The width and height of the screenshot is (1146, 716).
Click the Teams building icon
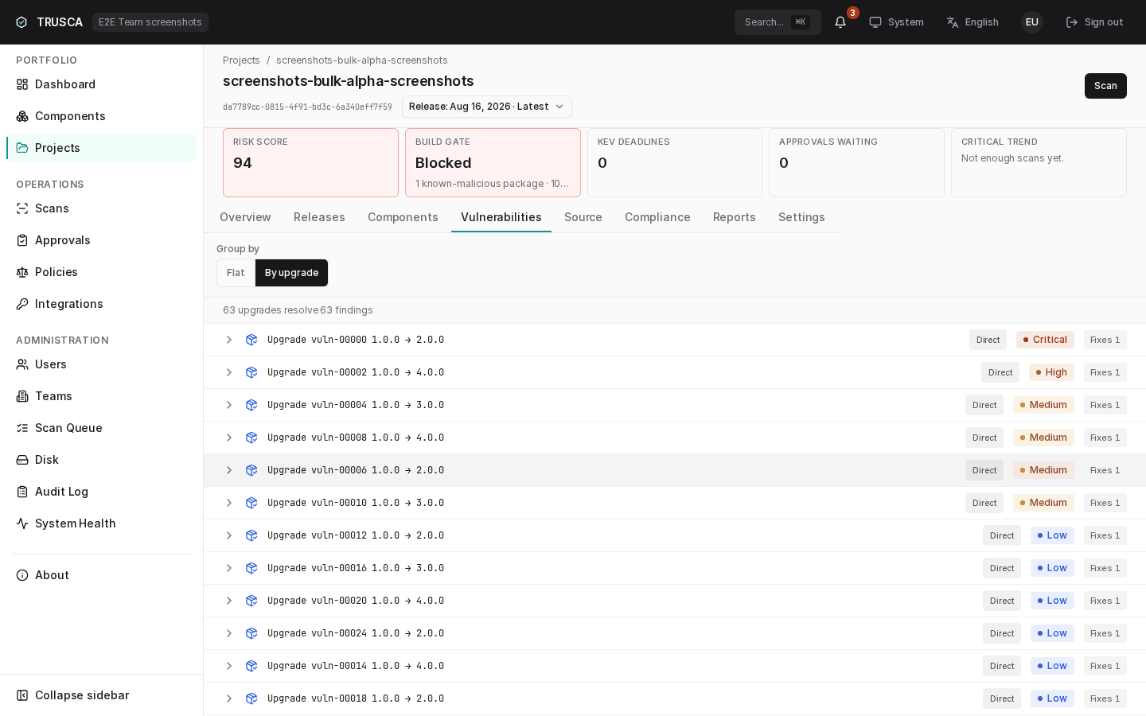coord(22,396)
